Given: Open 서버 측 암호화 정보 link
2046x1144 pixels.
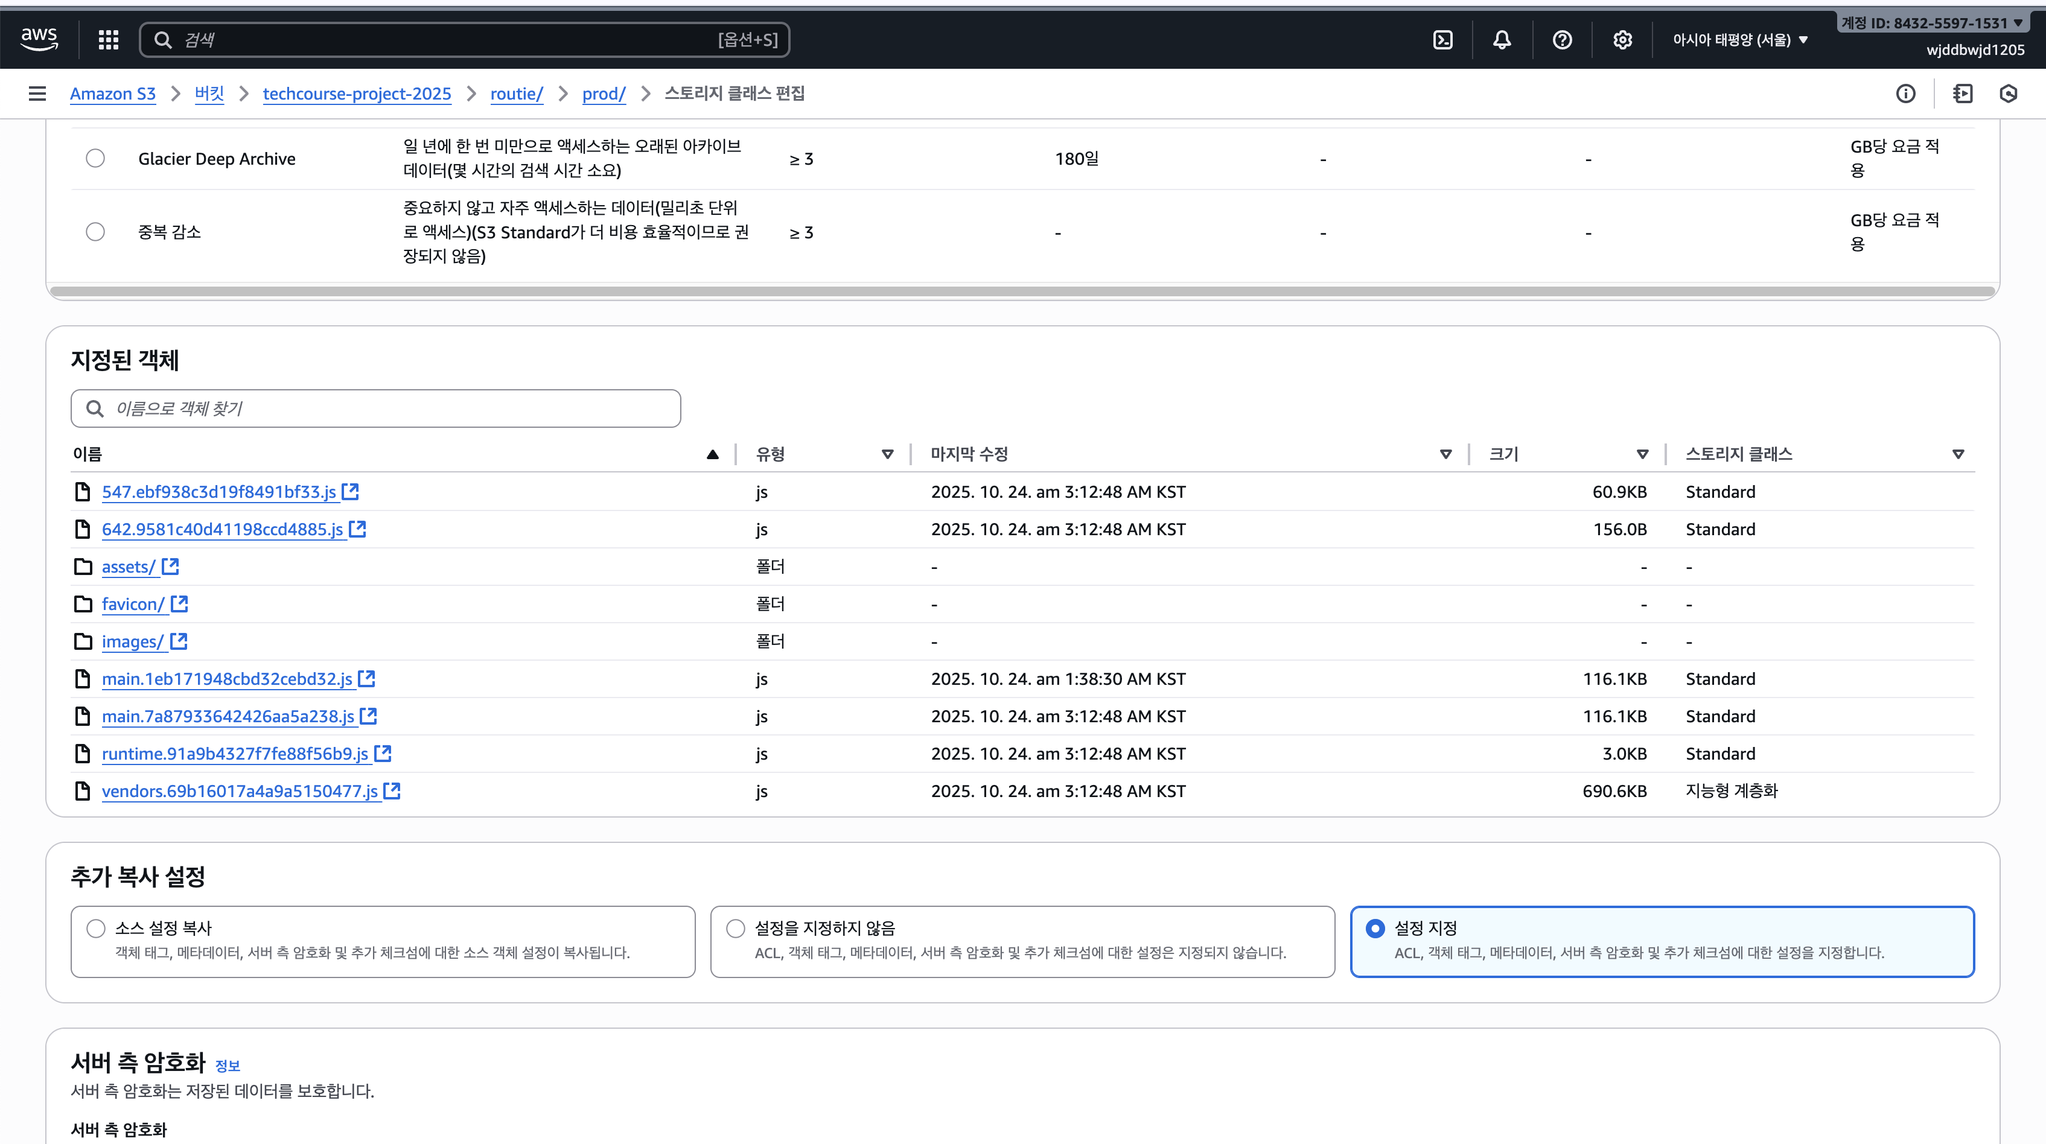Looking at the screenshot, I should point(227,1066).
